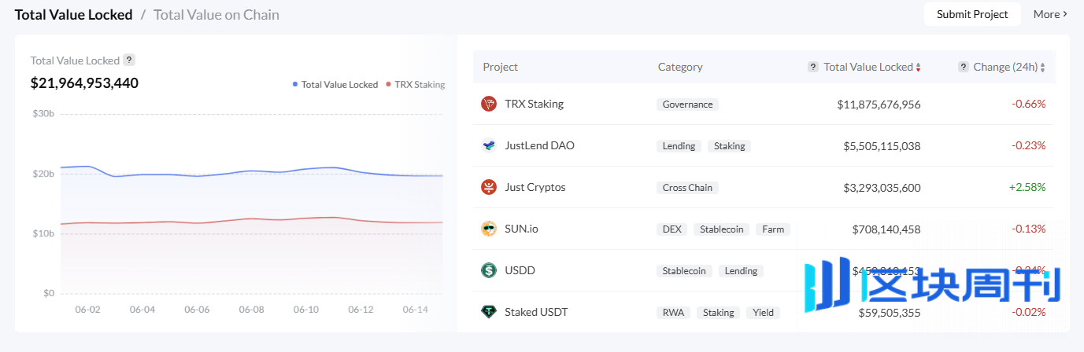Open the help tooltip beside chart Total Value Locked

click(129, 60)
